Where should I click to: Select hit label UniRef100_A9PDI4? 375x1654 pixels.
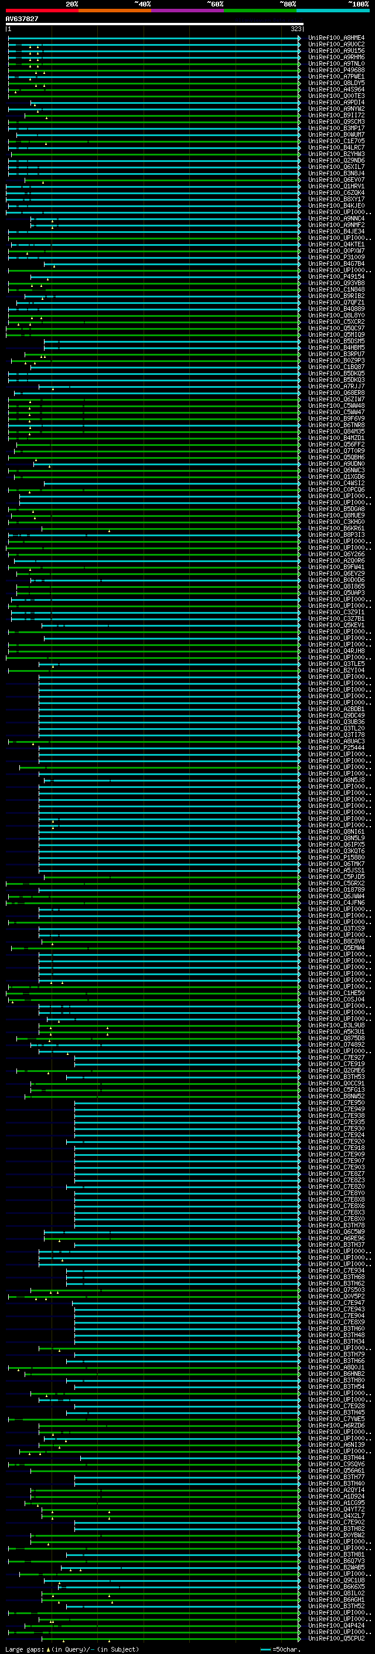point(336,102)
